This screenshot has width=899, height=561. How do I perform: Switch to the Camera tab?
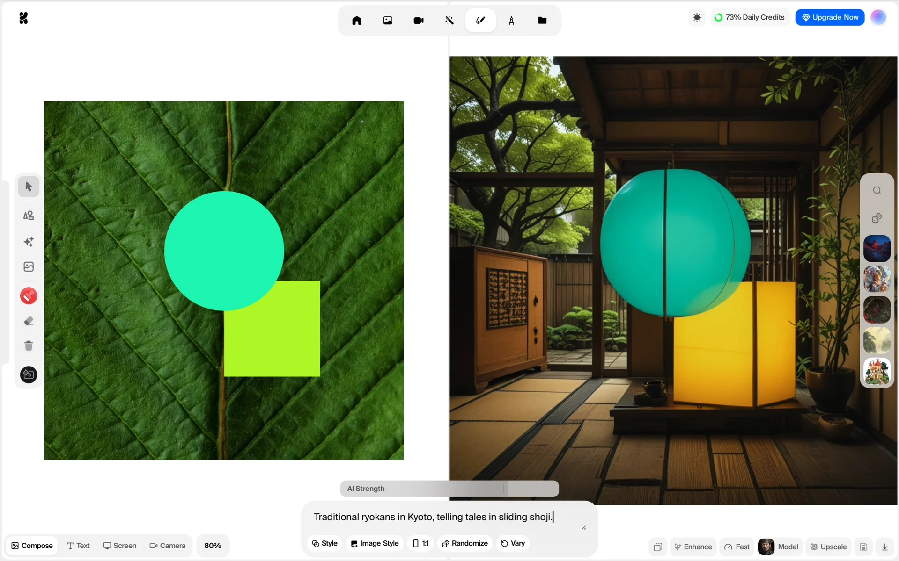(x=167, y=546)
